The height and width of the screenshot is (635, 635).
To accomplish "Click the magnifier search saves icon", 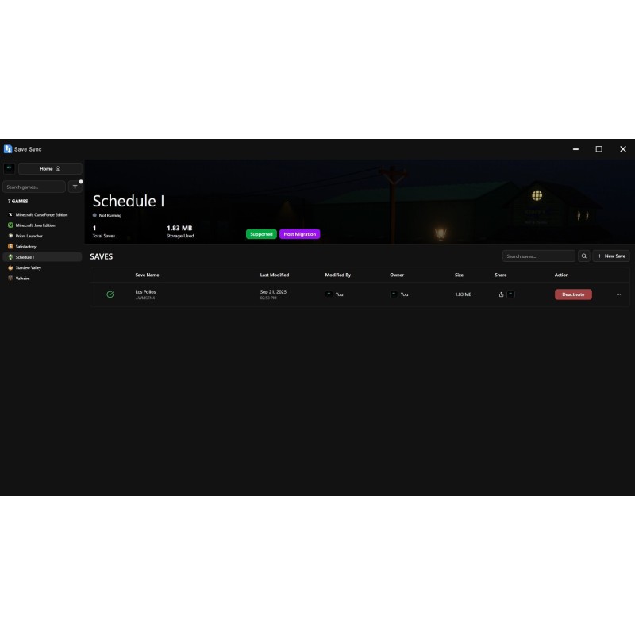I will tap(583, 256).
